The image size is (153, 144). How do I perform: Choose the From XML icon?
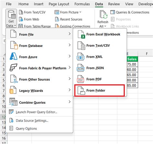coord(81,57)
